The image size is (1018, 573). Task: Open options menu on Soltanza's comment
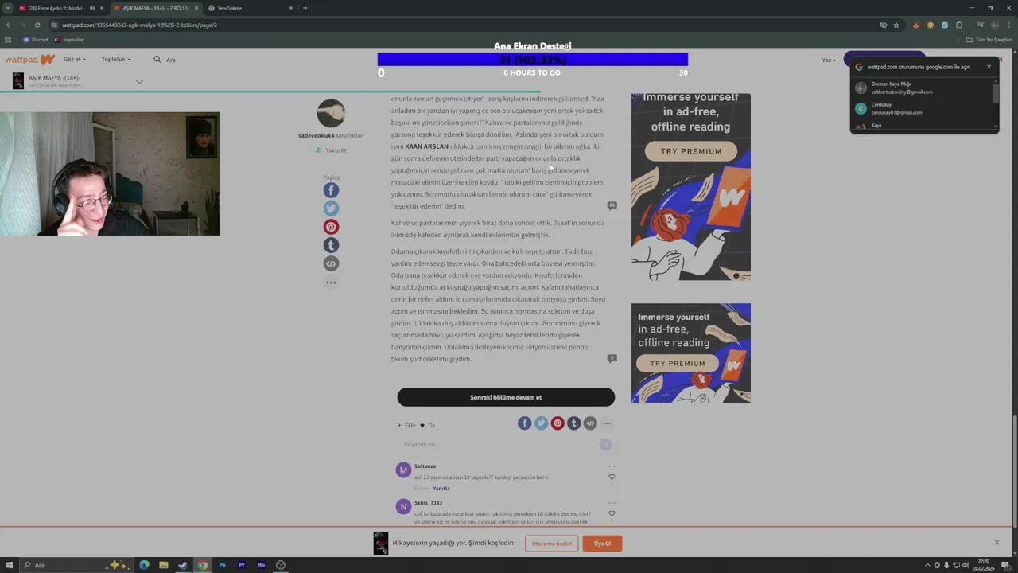coord(612,466)
